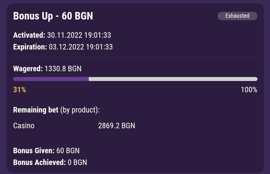Click the grey unfilled part of progress bar
This screenshot has height=174, width=270.
click(173, 79)
